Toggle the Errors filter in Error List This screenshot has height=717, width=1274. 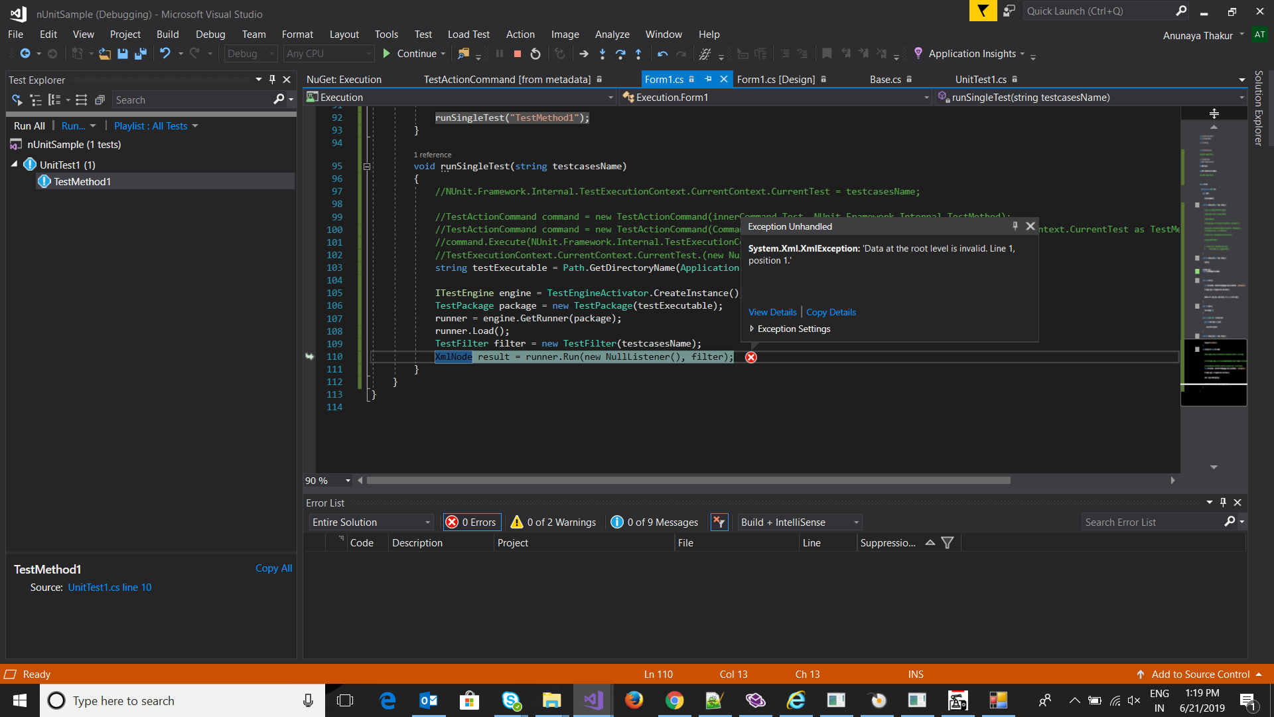tap(471, 522)
